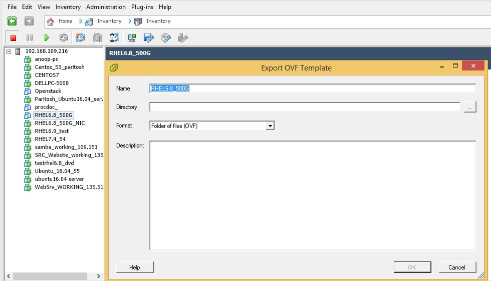Click the Reset virtual machine icon

click(64, 38)
